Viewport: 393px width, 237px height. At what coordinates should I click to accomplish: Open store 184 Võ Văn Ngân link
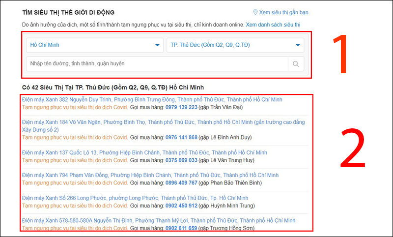click(x=164, y=126)
